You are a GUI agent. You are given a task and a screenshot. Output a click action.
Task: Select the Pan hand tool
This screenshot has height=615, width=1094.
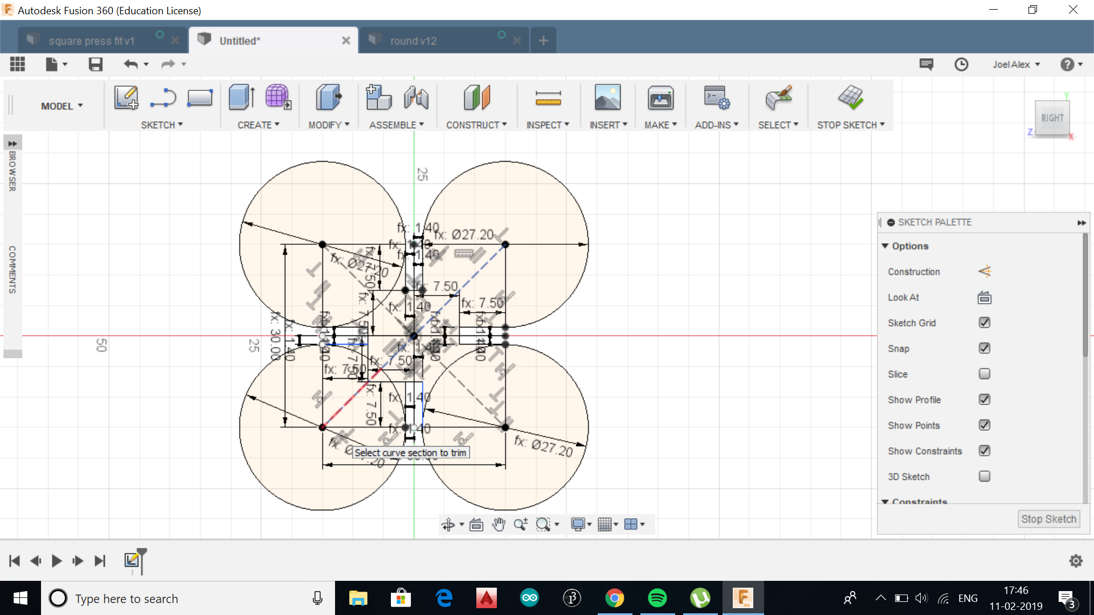[x=499, y=524]
